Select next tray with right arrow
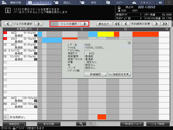This screenshot has width=173, height=130. [85, 24]
